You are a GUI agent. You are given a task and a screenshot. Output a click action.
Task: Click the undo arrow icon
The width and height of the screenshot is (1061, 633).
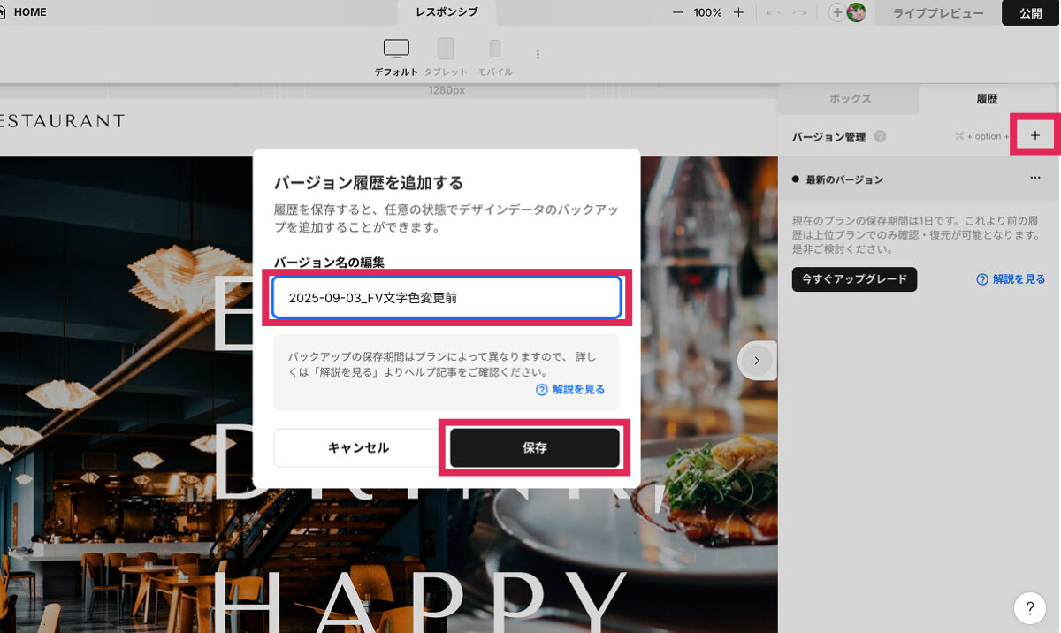774,12
